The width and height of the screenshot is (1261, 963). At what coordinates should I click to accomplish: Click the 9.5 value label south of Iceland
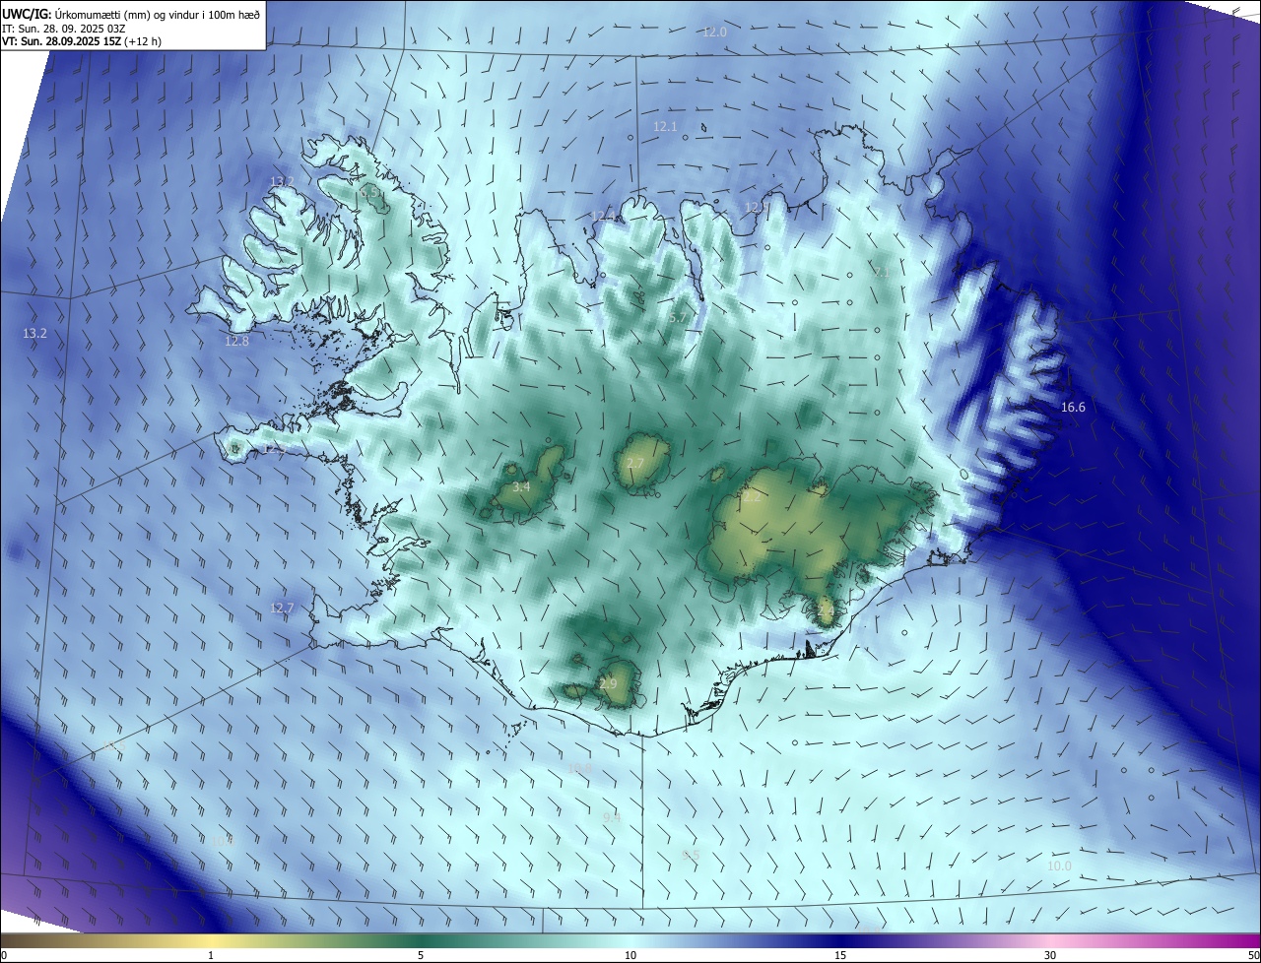click(691, 856)
